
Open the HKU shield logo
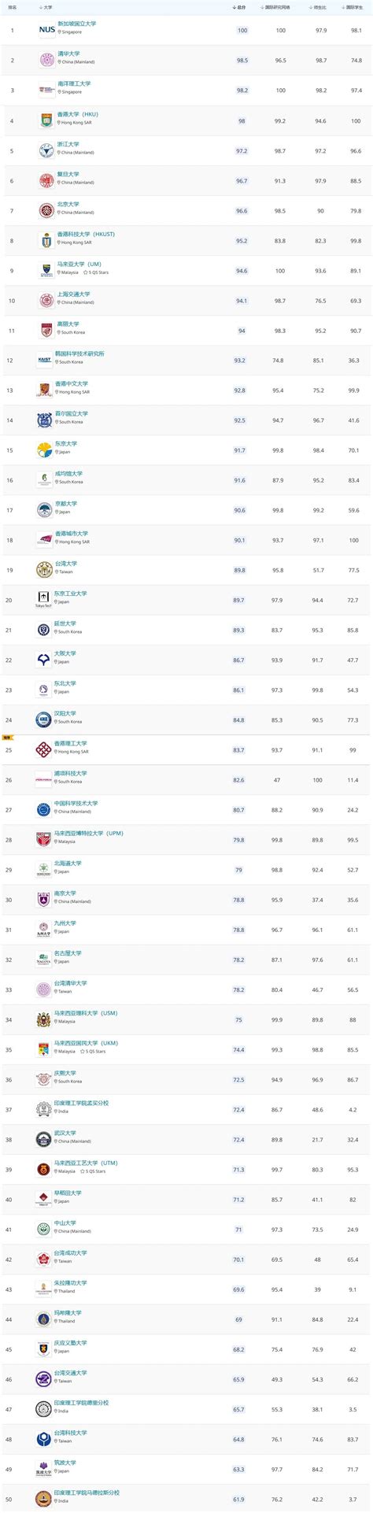pos(46,120)
